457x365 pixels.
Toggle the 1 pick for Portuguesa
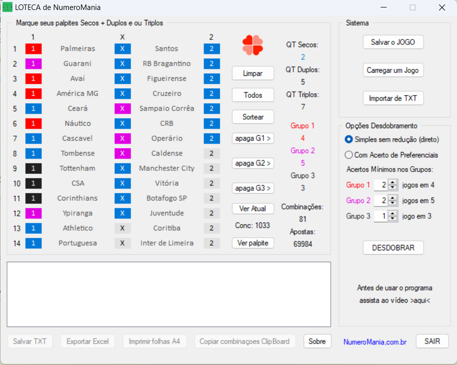[x=33, y=243]
